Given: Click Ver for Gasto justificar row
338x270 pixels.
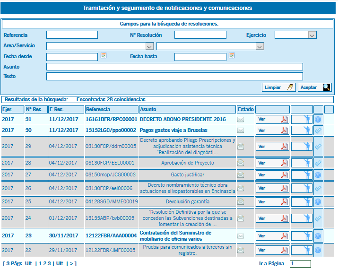Looking at the screenshot, I should click(x=272, y=175).
